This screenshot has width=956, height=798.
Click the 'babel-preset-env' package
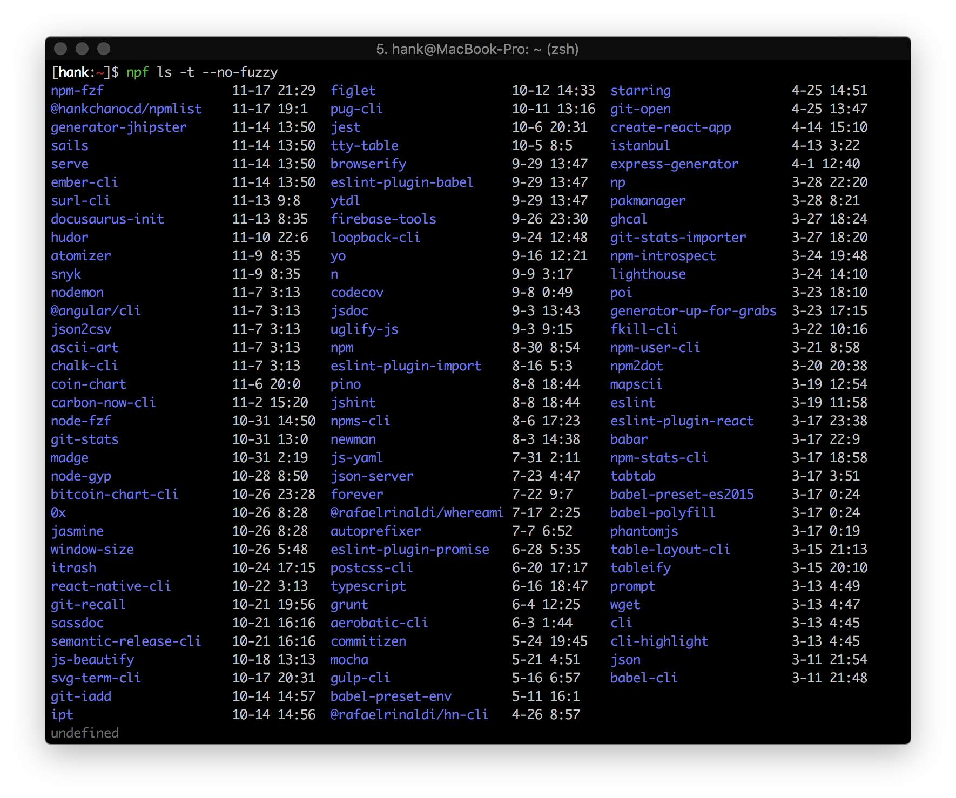tap(391, 696)
